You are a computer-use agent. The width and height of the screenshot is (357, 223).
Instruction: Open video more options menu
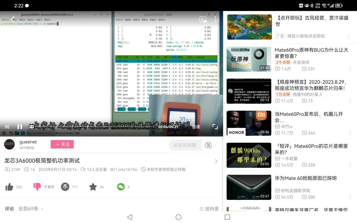tap(215, 19)
